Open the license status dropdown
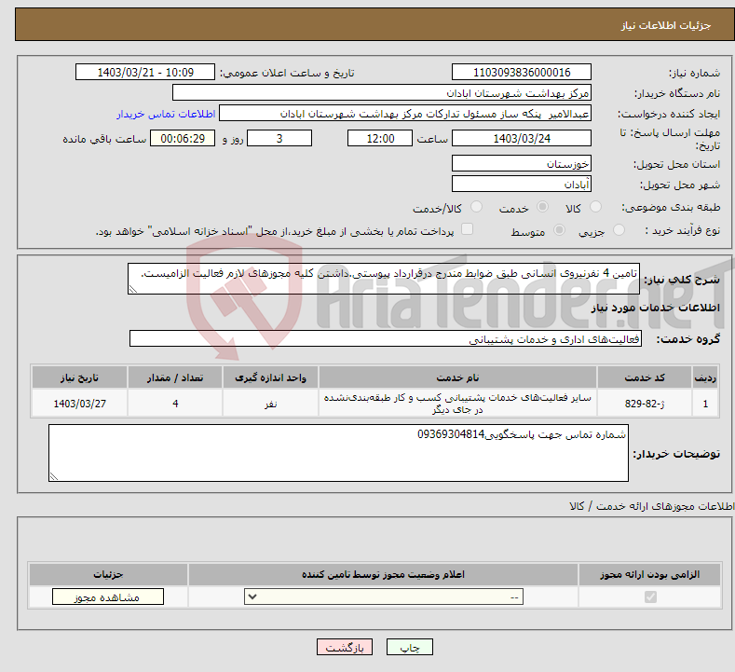This screenshot has height=672, width=735. (x=384, y=597)
